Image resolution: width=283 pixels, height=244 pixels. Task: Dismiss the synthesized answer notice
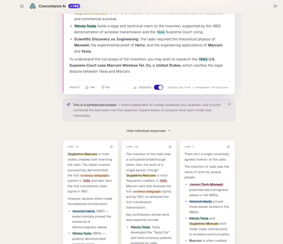pyautogui.click(x=229, y=104)
